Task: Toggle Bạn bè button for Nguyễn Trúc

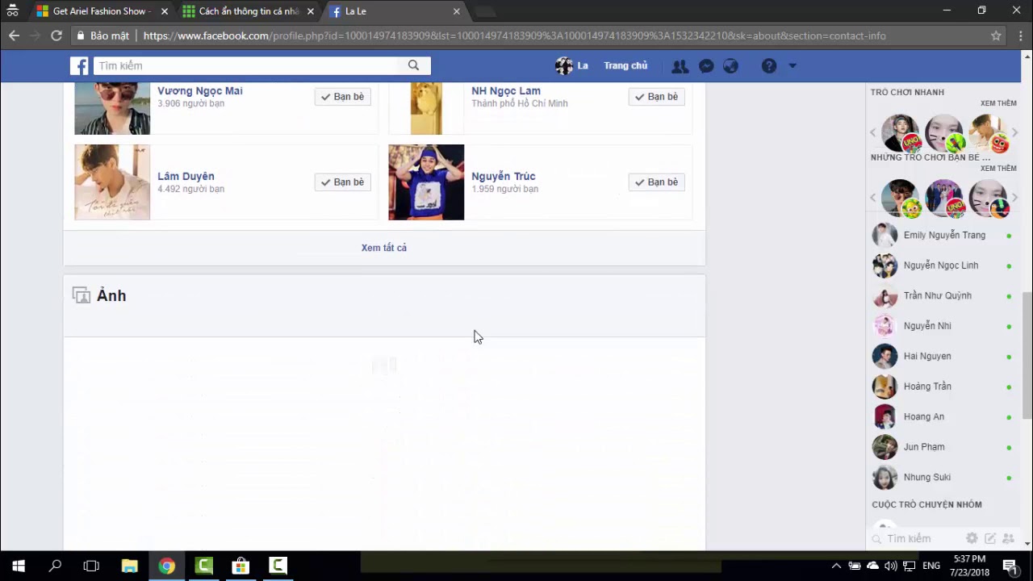Action: click(657, 182)
